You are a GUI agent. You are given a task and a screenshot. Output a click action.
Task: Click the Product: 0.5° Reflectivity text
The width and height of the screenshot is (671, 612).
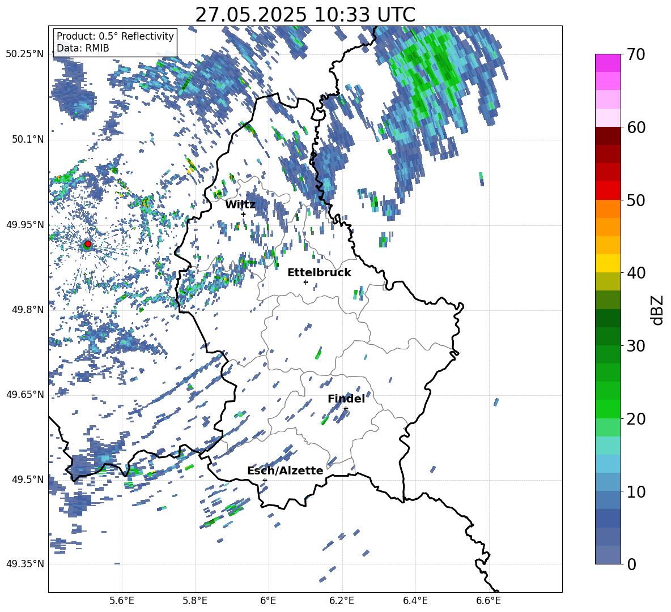point(115,36)
